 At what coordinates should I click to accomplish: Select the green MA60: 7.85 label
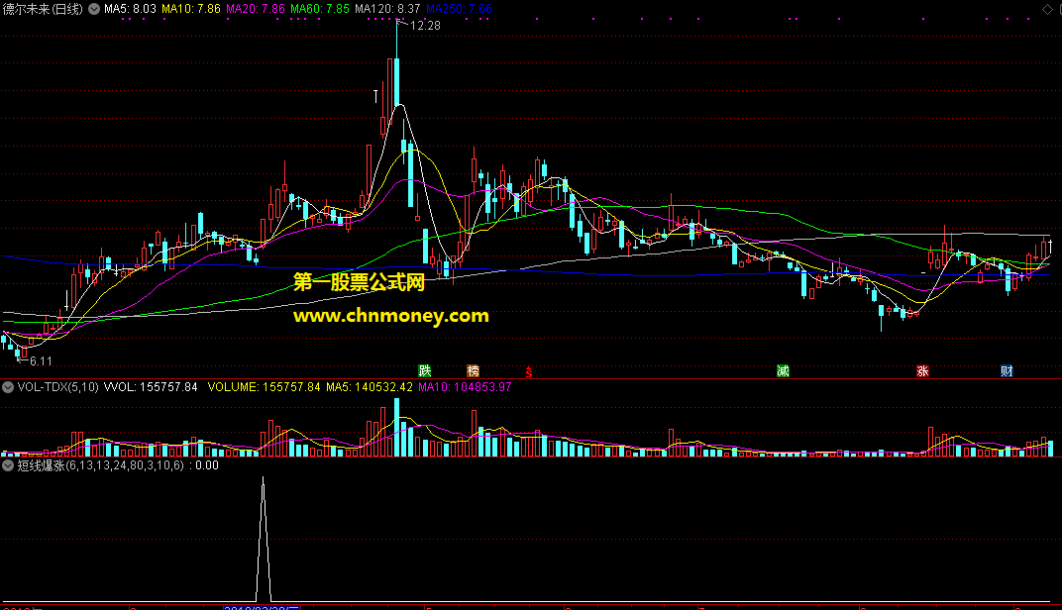coord(320,9)
